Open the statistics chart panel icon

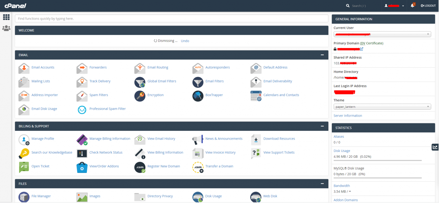[x=435, y=147]
